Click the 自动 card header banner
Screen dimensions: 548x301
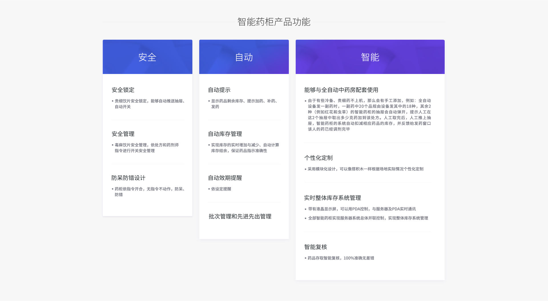pyautogui.click(x=244, y=57)
